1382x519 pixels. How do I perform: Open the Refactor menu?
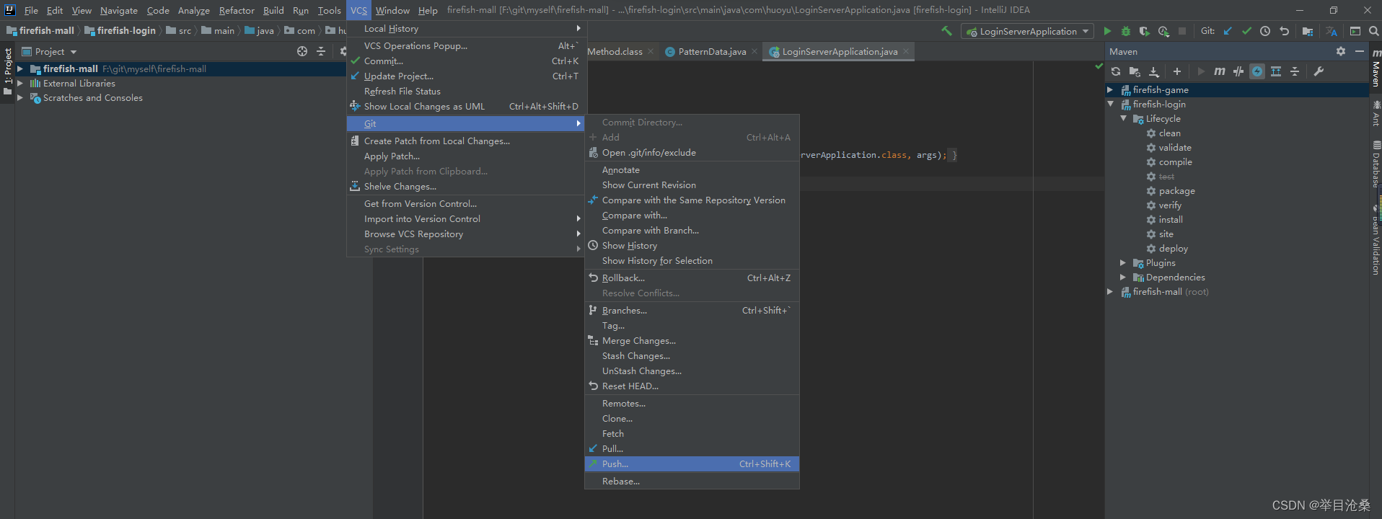pyautogui.click(x=237, y=10)
